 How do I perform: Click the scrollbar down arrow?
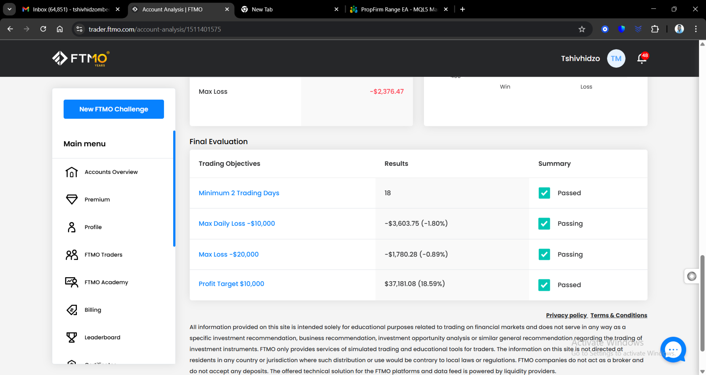pyautogui.click(x=702, y=371)
